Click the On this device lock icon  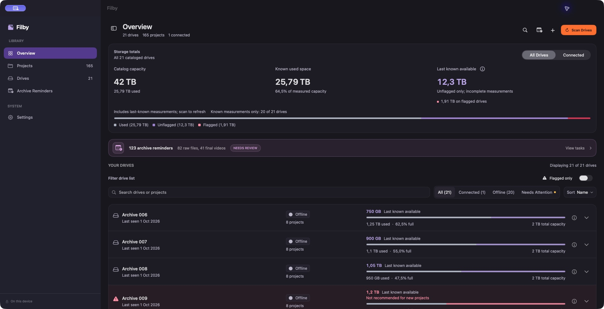7,301
